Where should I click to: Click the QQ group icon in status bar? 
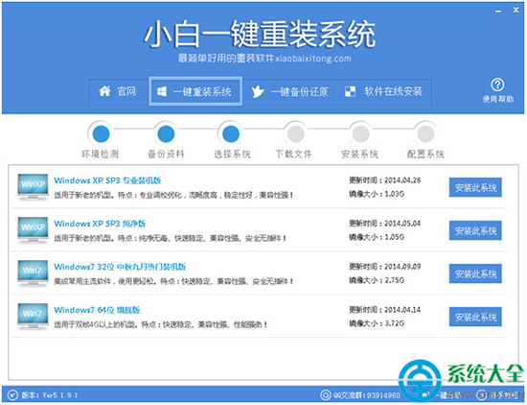(326, 394)
